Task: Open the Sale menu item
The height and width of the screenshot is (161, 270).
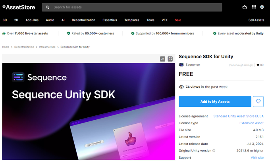Action: [x=178, y=20]
